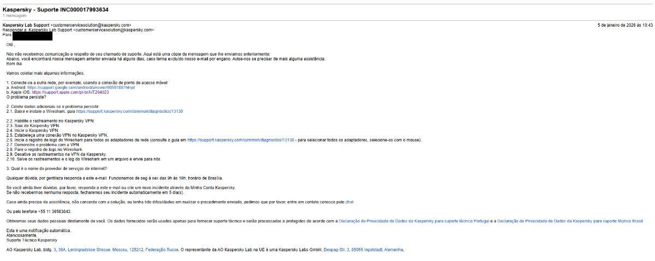Viewport: 655px width, 261px height.
Task: Click the 'Responder a:' reply-to line
Action: tap(78, 30)
